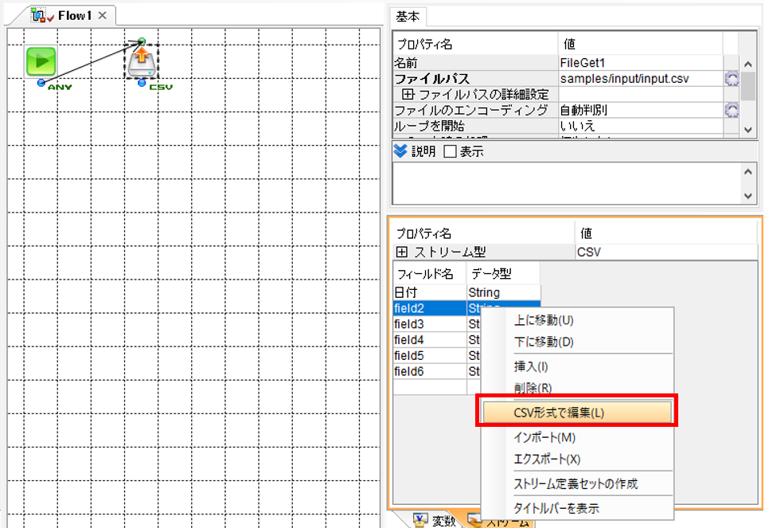Click the green input connector above FileGet
This screenshot has height=528, width=765.
142,41
